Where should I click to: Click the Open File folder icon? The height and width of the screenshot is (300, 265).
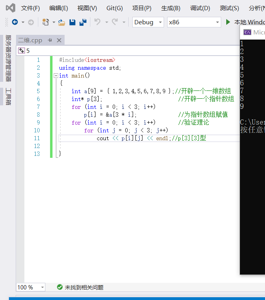(x=61, y=22)
